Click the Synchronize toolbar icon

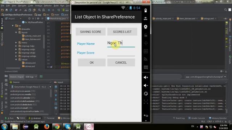11,10
